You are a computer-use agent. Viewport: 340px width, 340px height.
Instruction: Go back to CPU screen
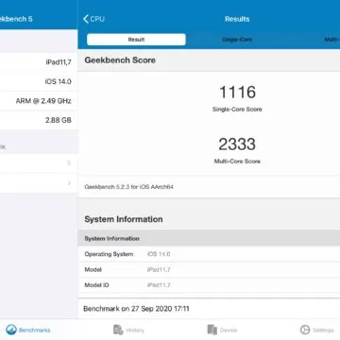tap(93, 19)
